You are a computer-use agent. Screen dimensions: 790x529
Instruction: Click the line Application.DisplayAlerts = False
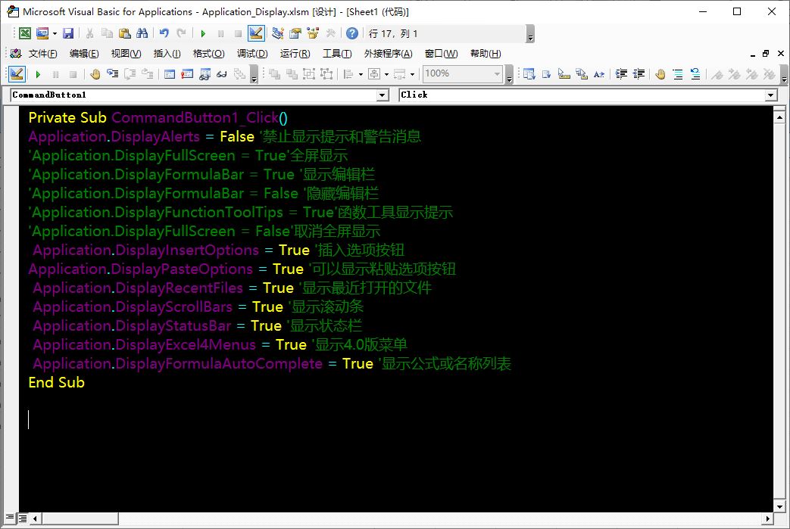click(225, 136)
